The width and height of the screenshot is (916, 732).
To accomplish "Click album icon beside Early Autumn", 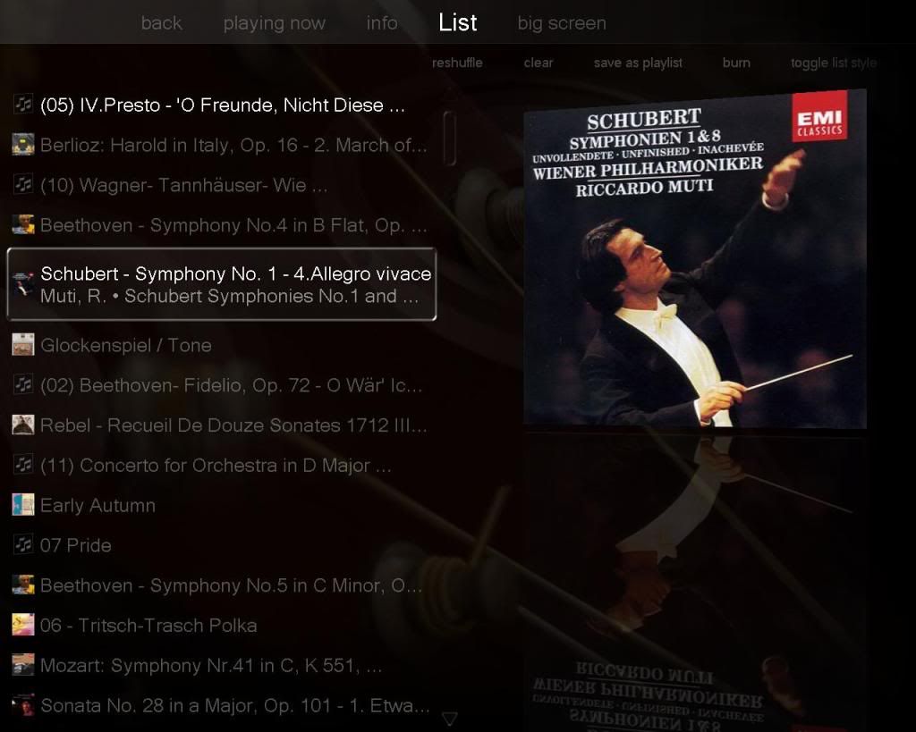I will [x=22, y=504].
